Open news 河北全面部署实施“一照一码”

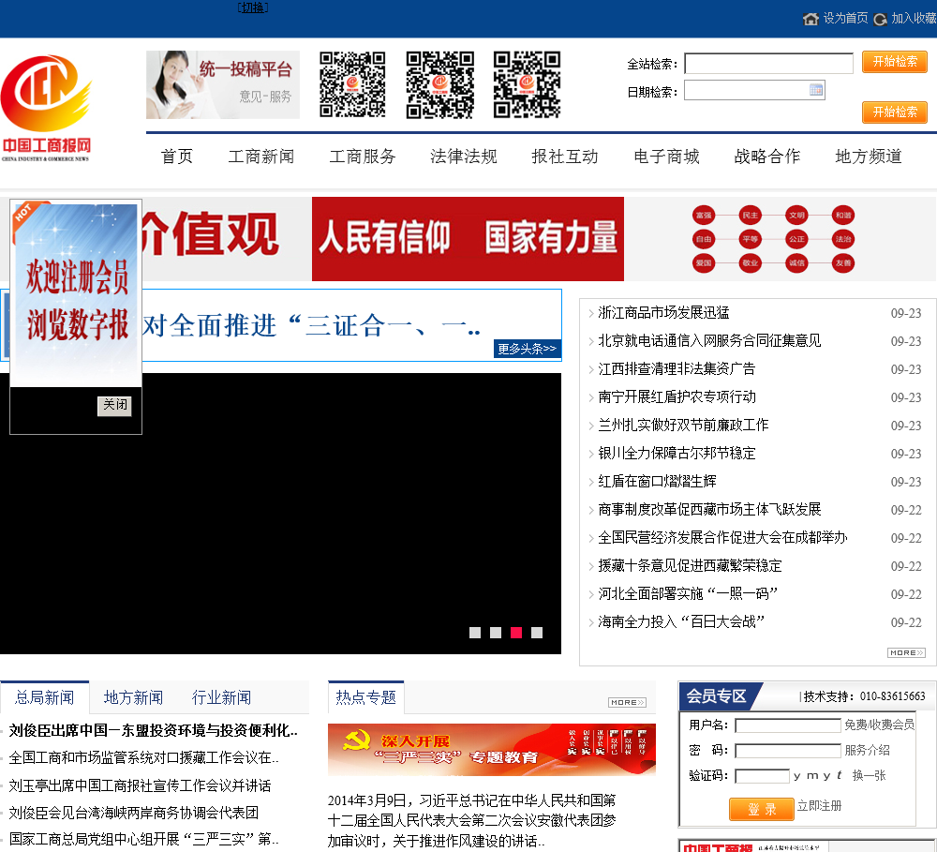coord(688,593)
